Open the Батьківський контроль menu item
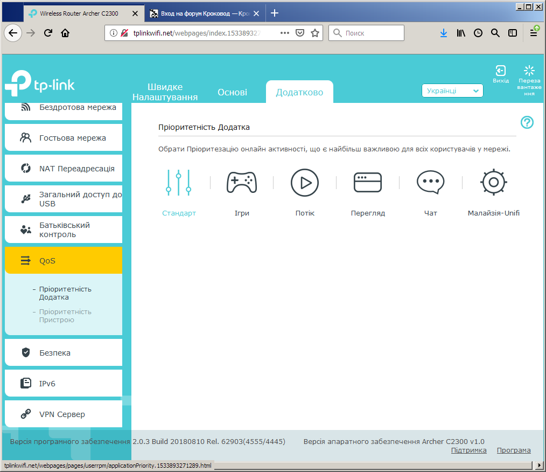Screen dimensions: 546x472 click(x=64, y=230)
